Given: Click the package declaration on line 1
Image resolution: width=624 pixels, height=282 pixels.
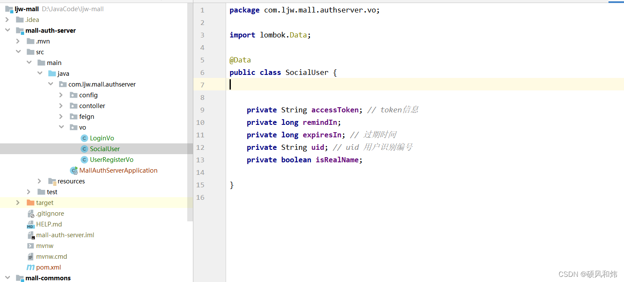Looking at the screenshot, I should (305, 10).
